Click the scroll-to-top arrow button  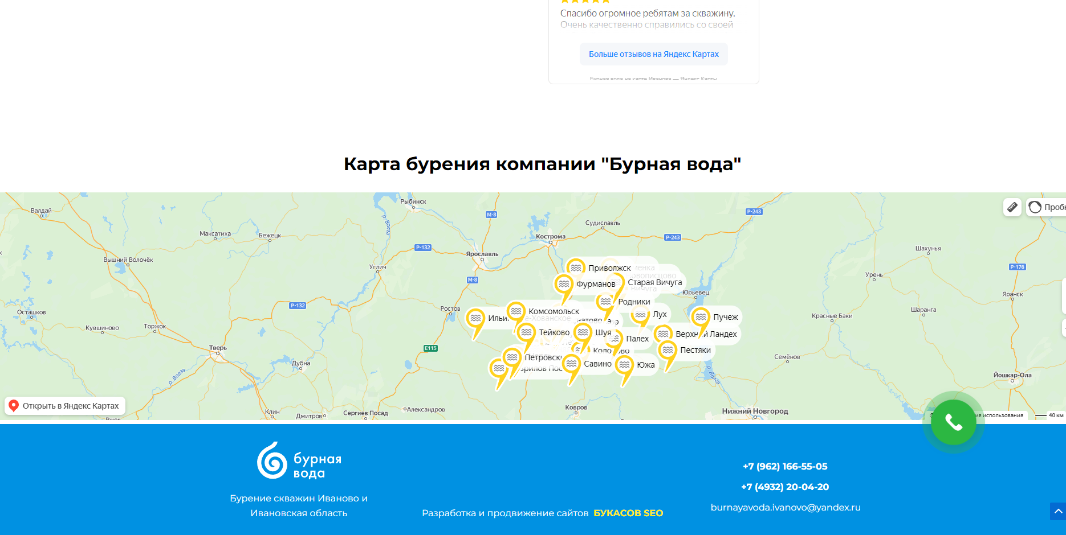(1058, 511)
